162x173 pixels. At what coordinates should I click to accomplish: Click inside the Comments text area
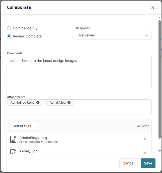pos(79,74)
